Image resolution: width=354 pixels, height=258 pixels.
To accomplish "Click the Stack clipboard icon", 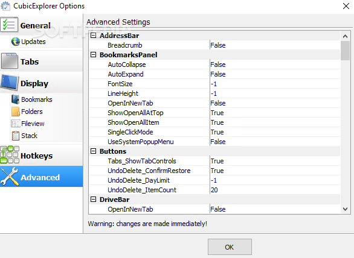I will (15, 136).
